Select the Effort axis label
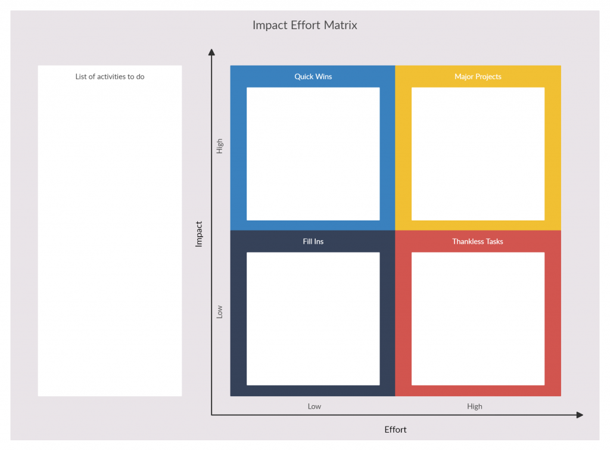This screenshot has height=451, width=610. [x=396, y=430]
